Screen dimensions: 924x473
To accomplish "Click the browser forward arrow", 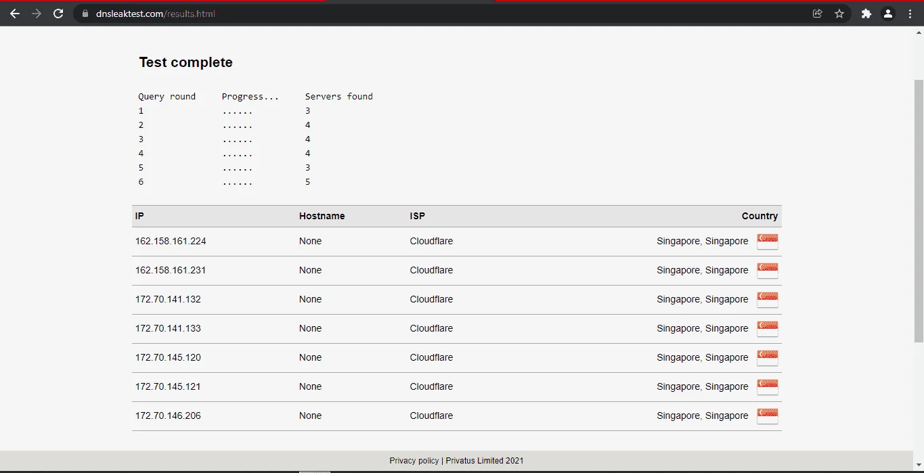I will click(x=37, y=14).
